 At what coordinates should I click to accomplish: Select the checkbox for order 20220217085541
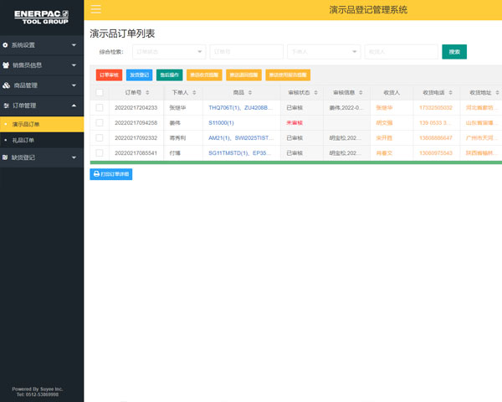pos(100,153)
